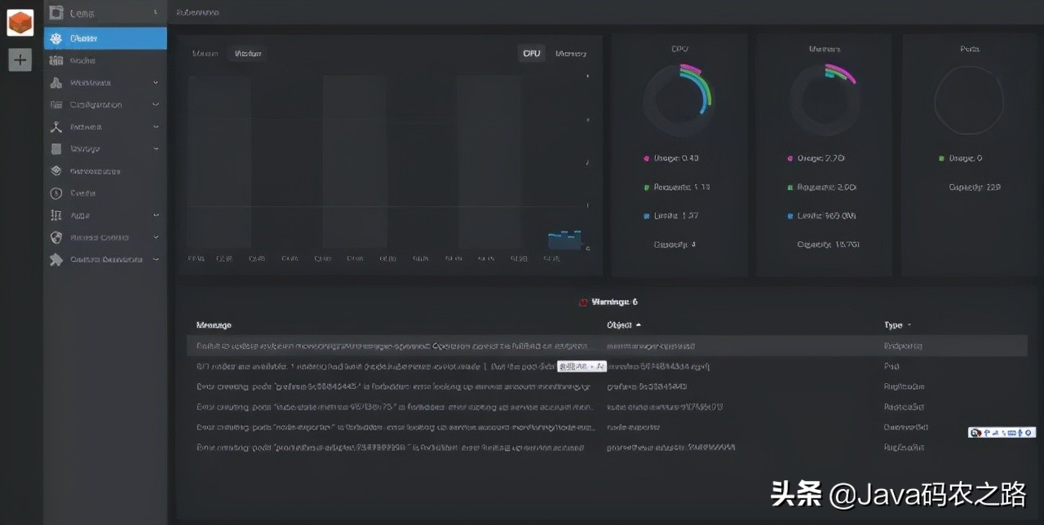Image resolution: width=1044 pixels, height=525 pixels.
Task: Toggle the chart to the Memory metric
Action: click(571, 54)
